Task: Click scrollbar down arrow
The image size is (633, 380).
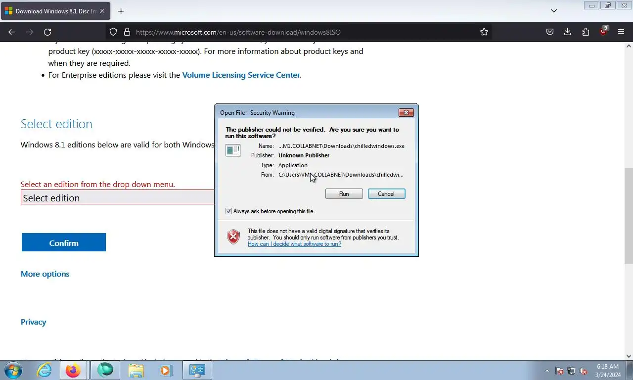Action: [629, 356]
